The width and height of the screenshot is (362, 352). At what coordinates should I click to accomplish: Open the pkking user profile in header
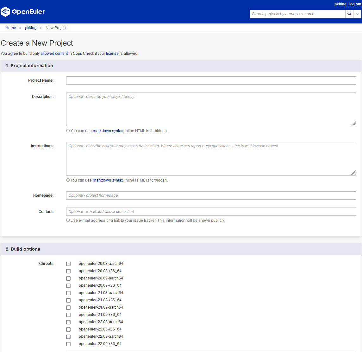click(340, 4)
